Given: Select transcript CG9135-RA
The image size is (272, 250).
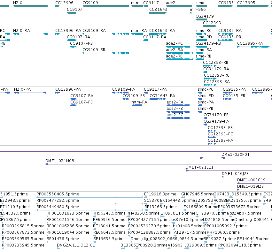Looking at the screenshot, I should (x=226, y=34).
